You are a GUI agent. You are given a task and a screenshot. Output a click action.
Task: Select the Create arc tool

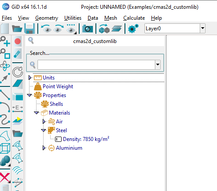point(5,107)
